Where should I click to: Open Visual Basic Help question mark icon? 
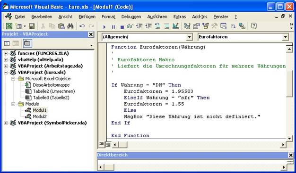pos(254,26)
